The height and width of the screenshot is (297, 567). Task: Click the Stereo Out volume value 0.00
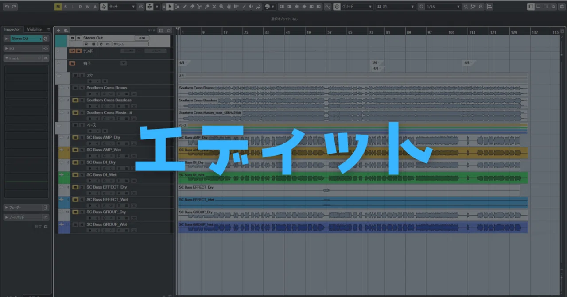point(142,38)
